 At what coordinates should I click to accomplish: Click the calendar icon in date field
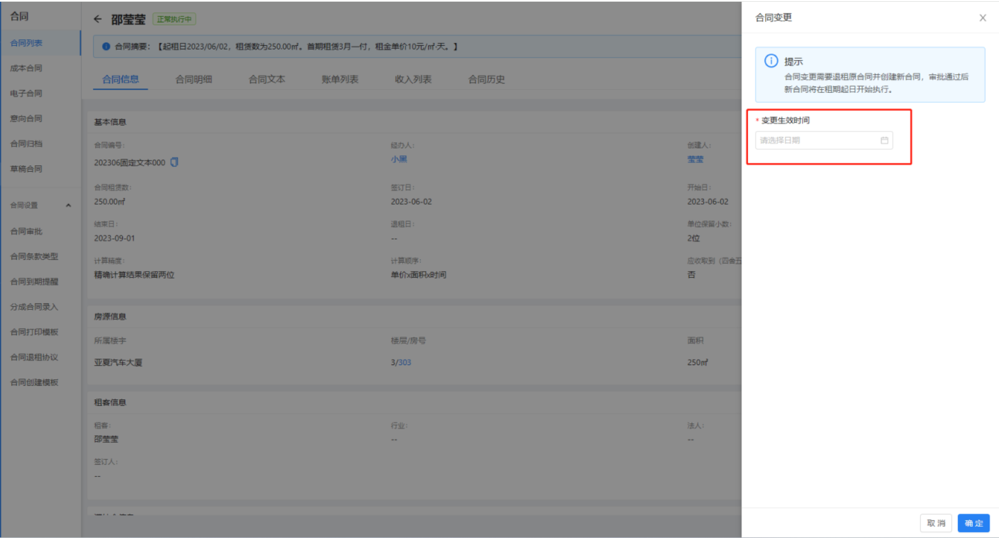tap(884, 141)
